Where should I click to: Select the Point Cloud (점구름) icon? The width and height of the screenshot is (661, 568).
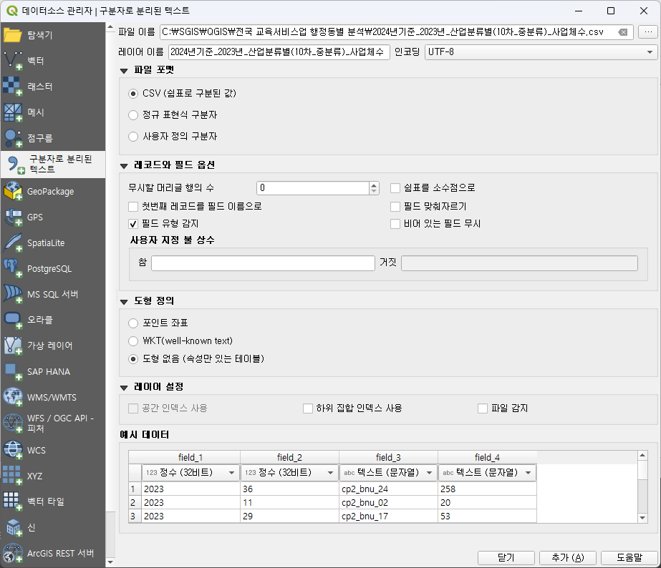(13, 138)
